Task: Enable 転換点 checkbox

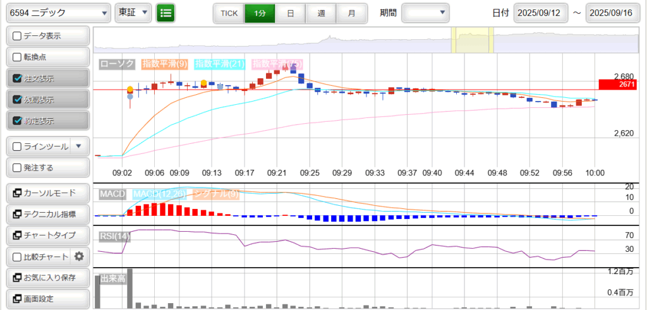Action: (17, 57)
